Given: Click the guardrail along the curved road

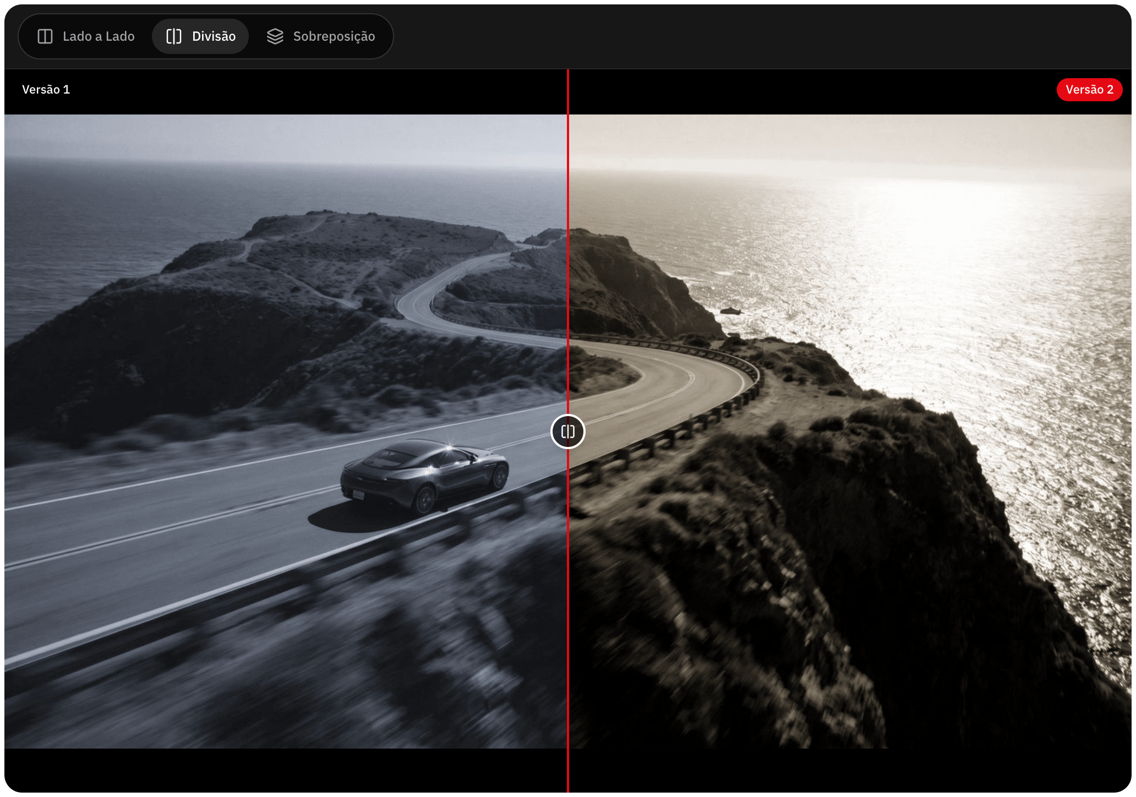Looking at the screenshot, I should click(x=693, y=418).
